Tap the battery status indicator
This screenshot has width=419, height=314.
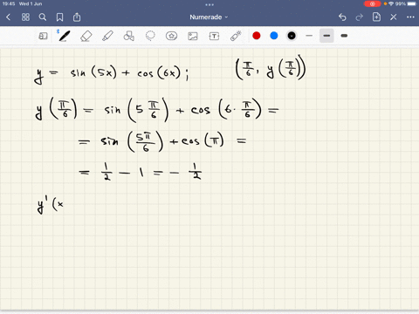tap(412, 3)
